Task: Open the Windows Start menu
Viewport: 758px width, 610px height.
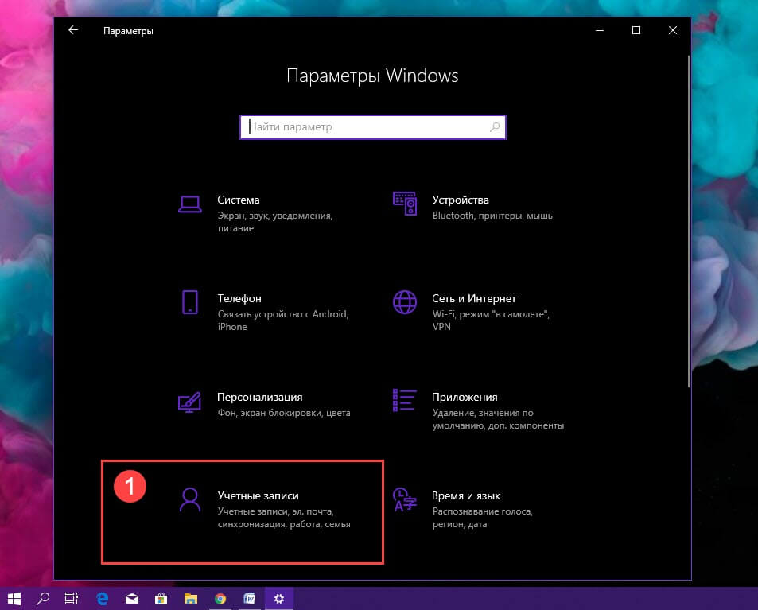Action: (x=14, y=599)
